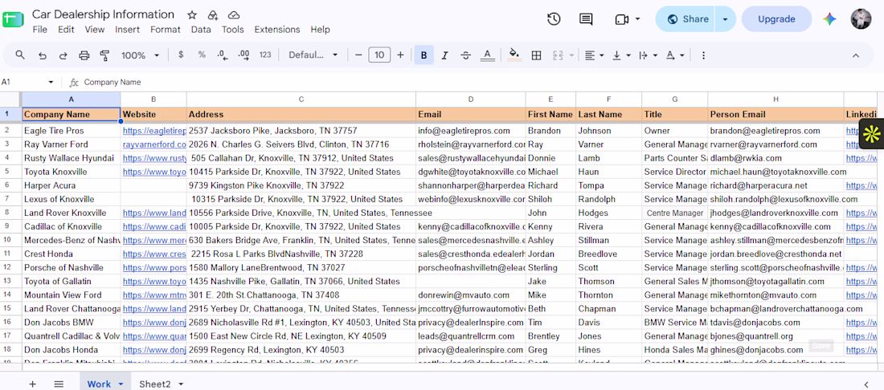This screenshot has width=884, height=390.
Task: Click the Move to folder icon
Action: pos(212,15)
